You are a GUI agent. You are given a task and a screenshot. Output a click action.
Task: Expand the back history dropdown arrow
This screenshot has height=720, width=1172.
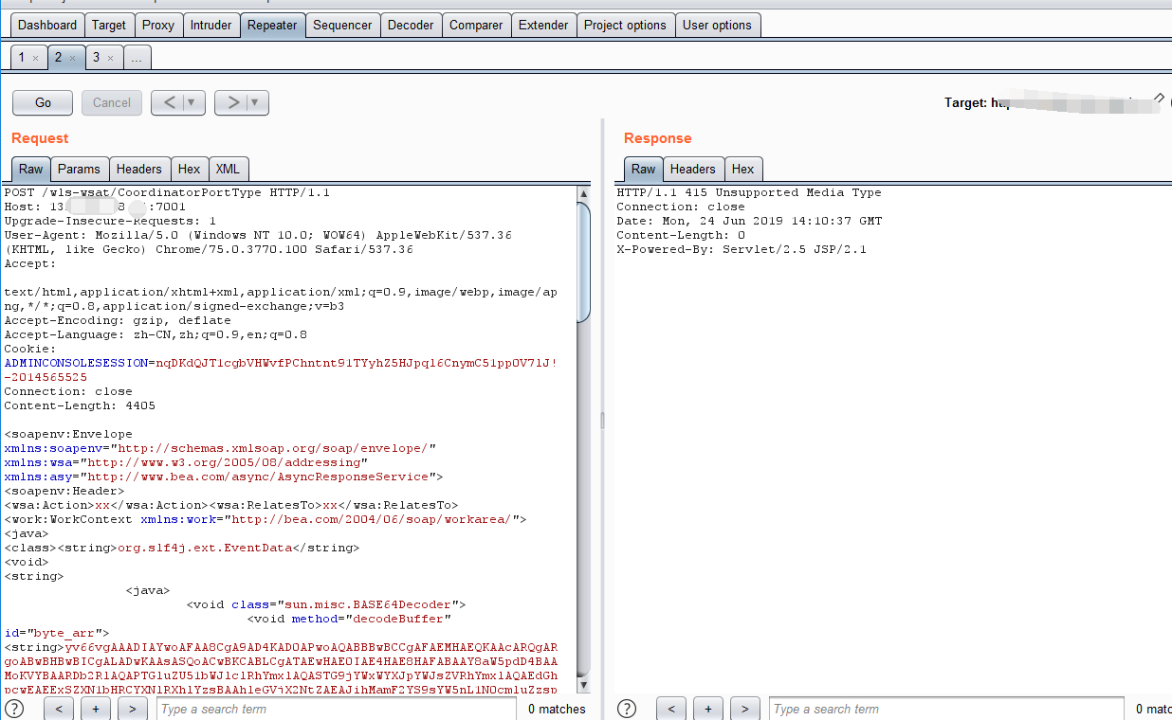pos(192,102)
